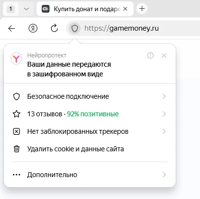Expand Безопасное подключение chevron
Screen dimensions: 200x199
164,96
